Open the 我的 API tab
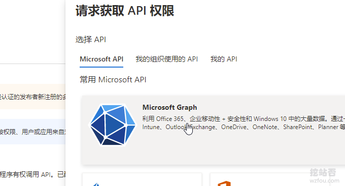 tap(224, 59)
